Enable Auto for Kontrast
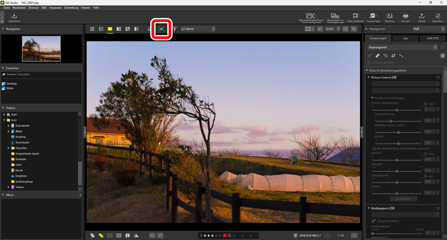The image size is (447, 240). click(x=426, y=154)
